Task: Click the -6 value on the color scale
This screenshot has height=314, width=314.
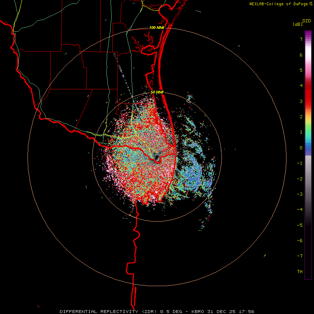Action: (300, 241)
